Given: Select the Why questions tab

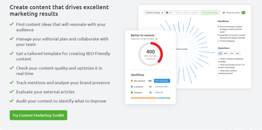Looking at the screenshot, I should click(x=237, y=53).
